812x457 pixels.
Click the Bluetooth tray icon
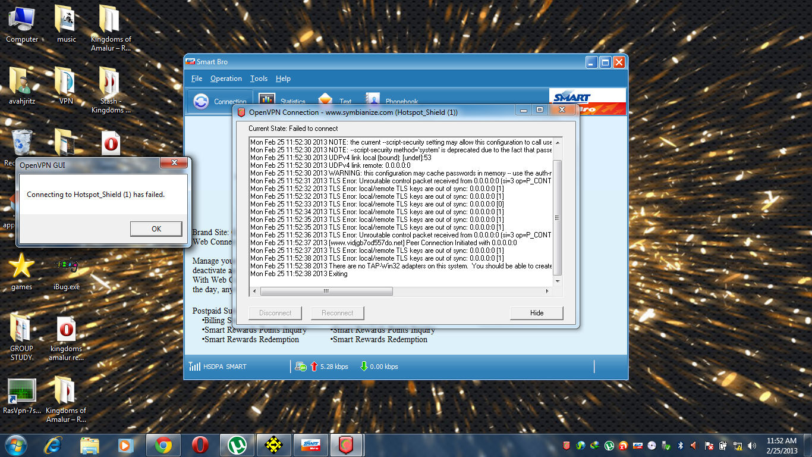681,445
